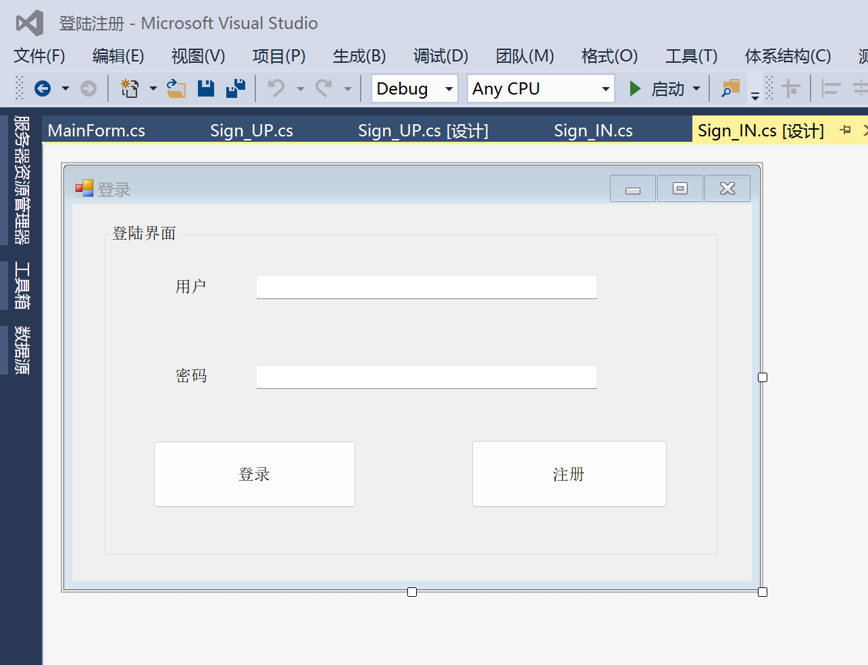Open the Redo history dropdown arrow

tap(348, 88)
